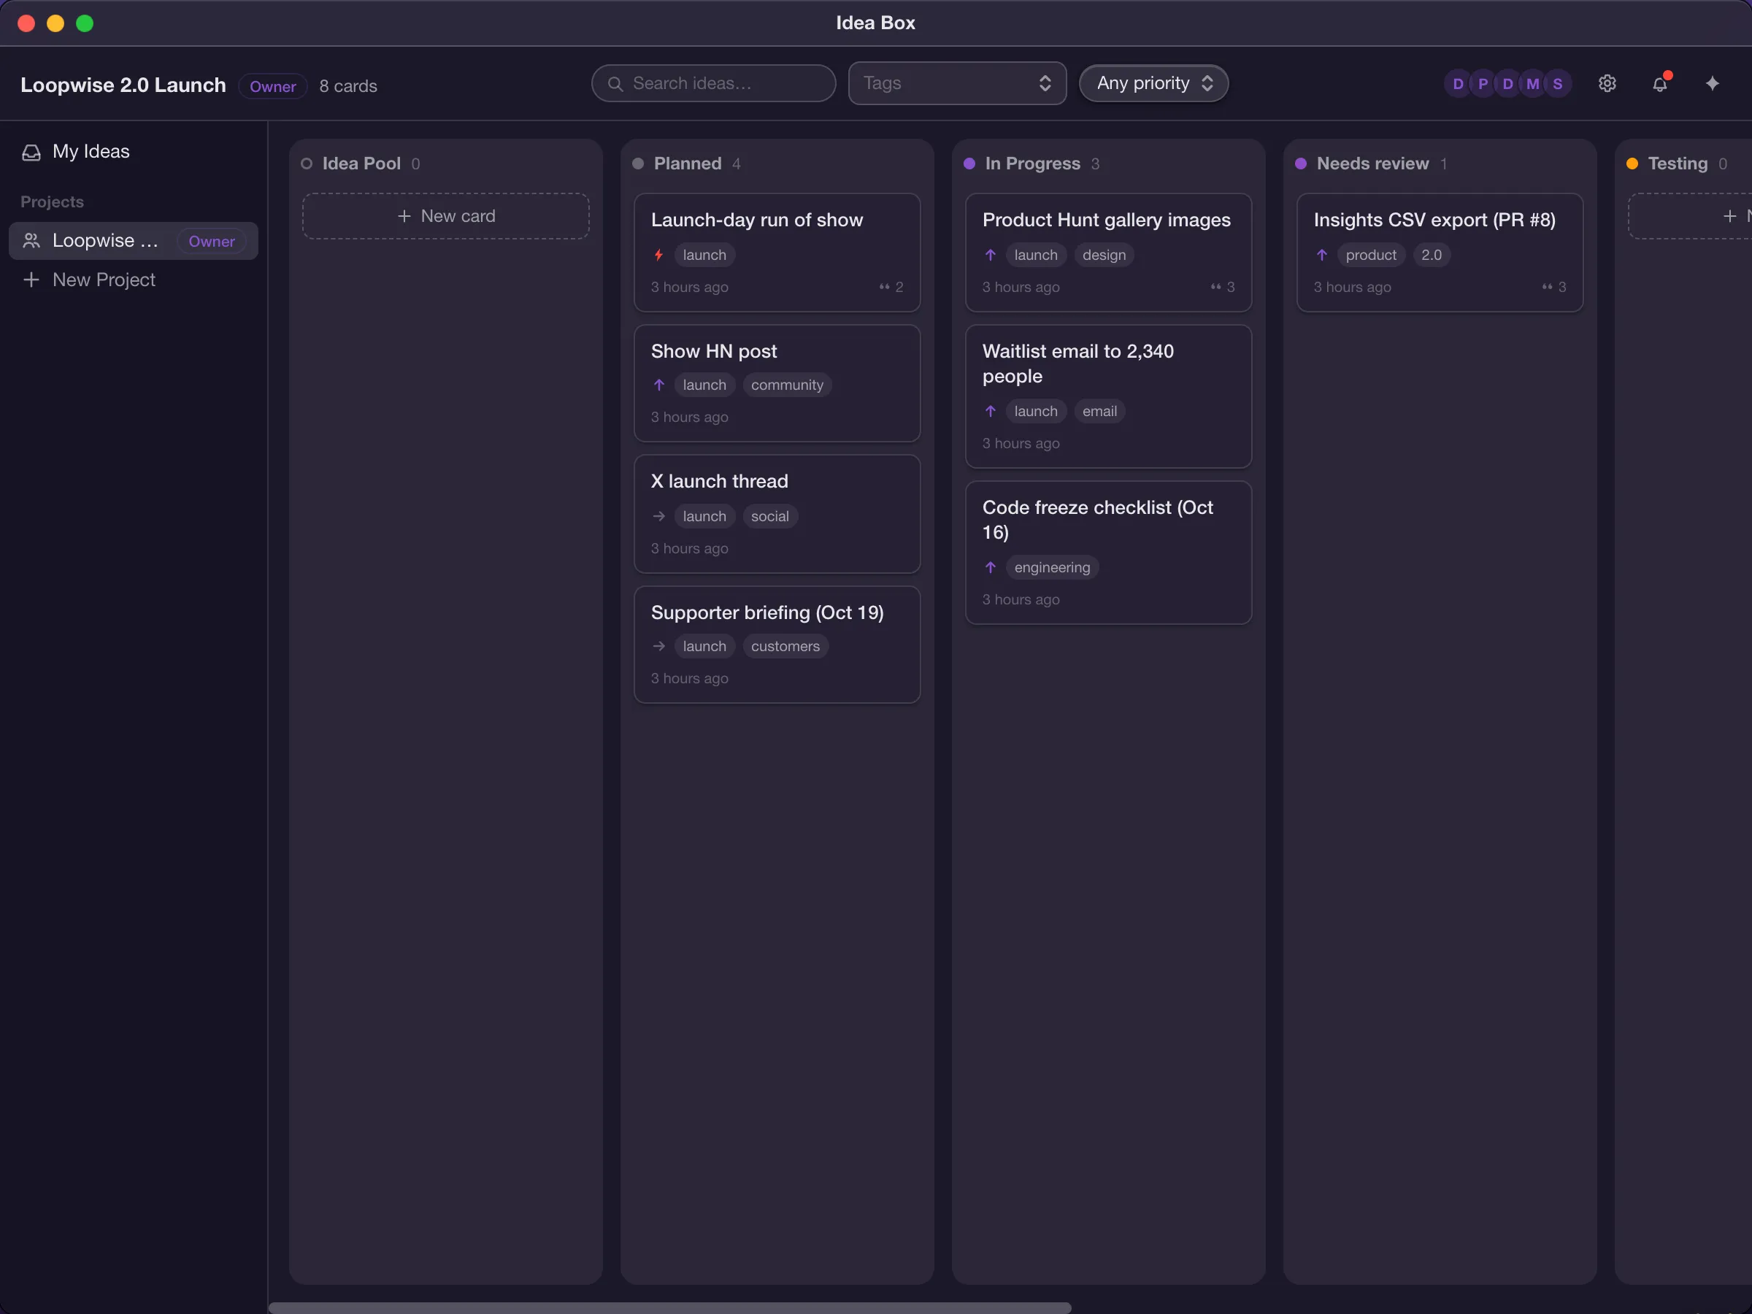1752x1314 pixels.
Task: Click the P member avatar
Action: coord(1483,83)
